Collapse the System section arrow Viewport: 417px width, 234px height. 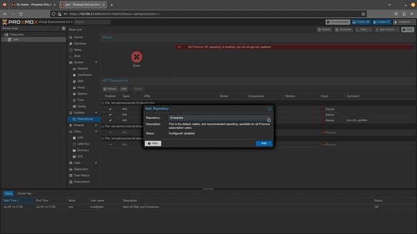pyautogui.click(x=96, y=62)
